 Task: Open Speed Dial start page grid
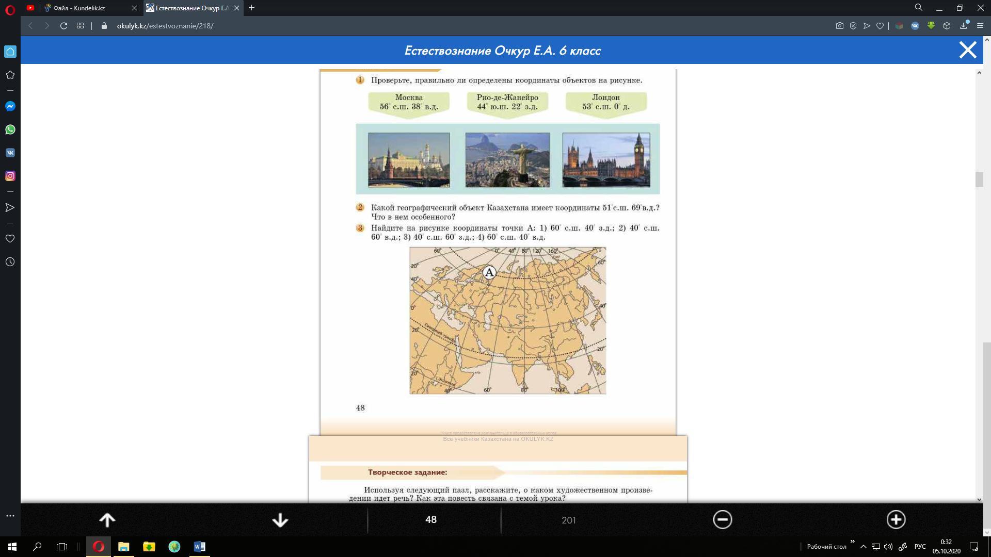coord(80,26)
